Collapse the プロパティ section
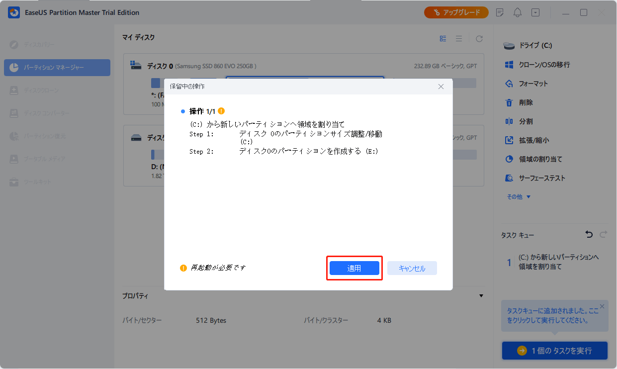Screen dimensions: 617x369 481,295
